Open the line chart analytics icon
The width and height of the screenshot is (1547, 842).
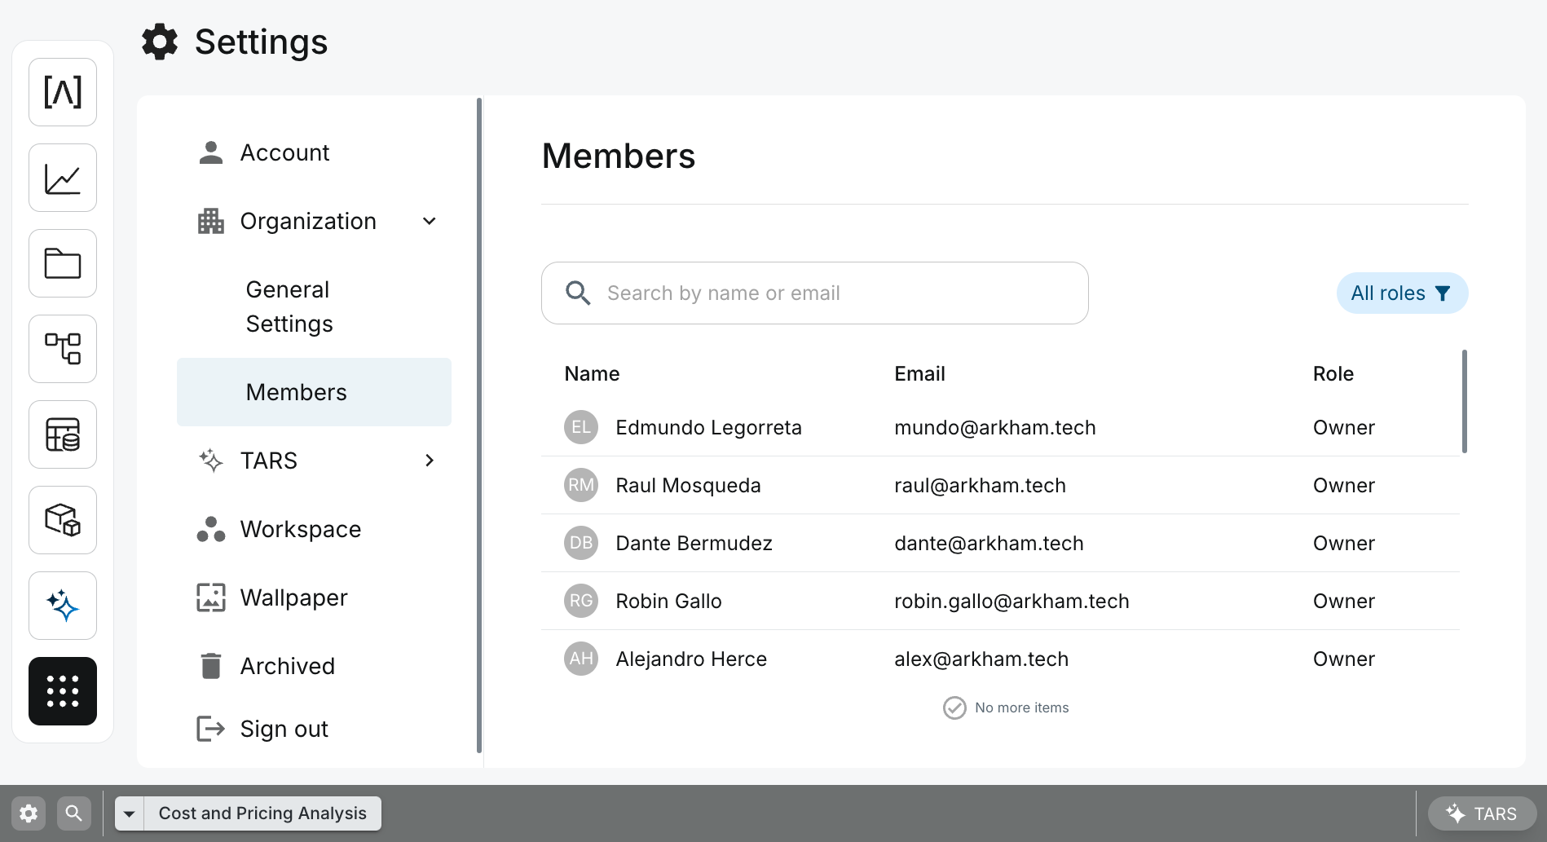pyautogui.click(x=63, y=178)
